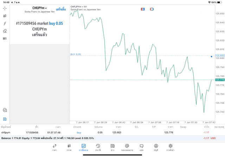
Task: Open the Mailbox @ tab
Action: point(127,148)
